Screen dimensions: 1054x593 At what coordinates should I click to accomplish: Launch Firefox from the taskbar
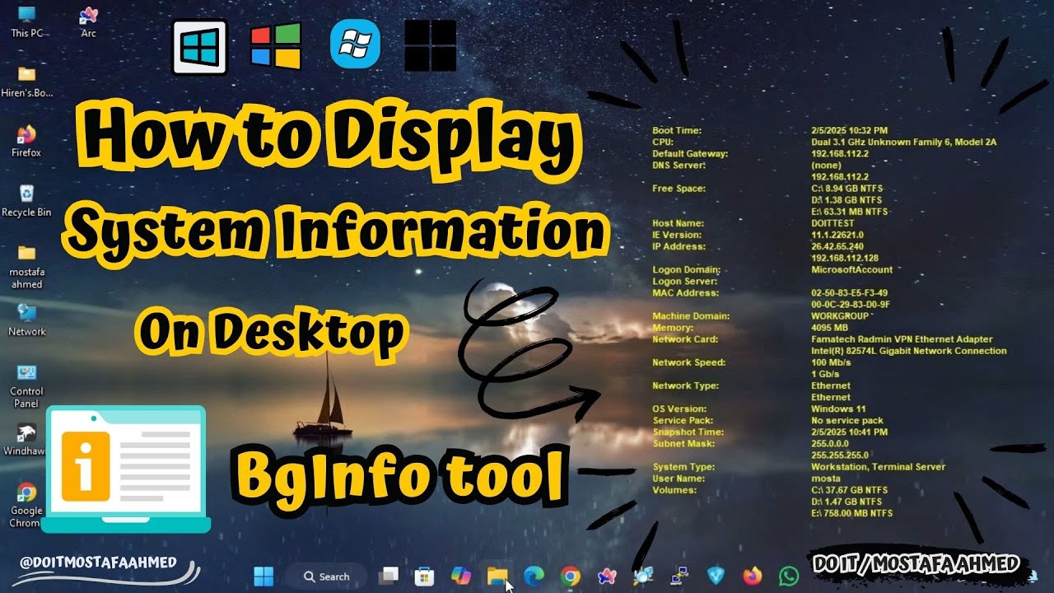point(752,576)
